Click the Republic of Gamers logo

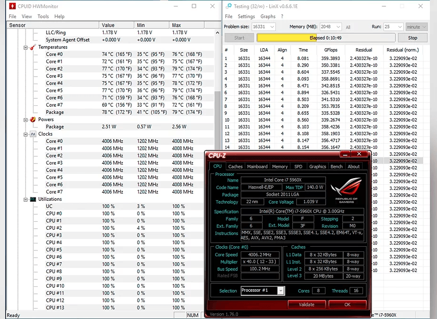(346, 189)
